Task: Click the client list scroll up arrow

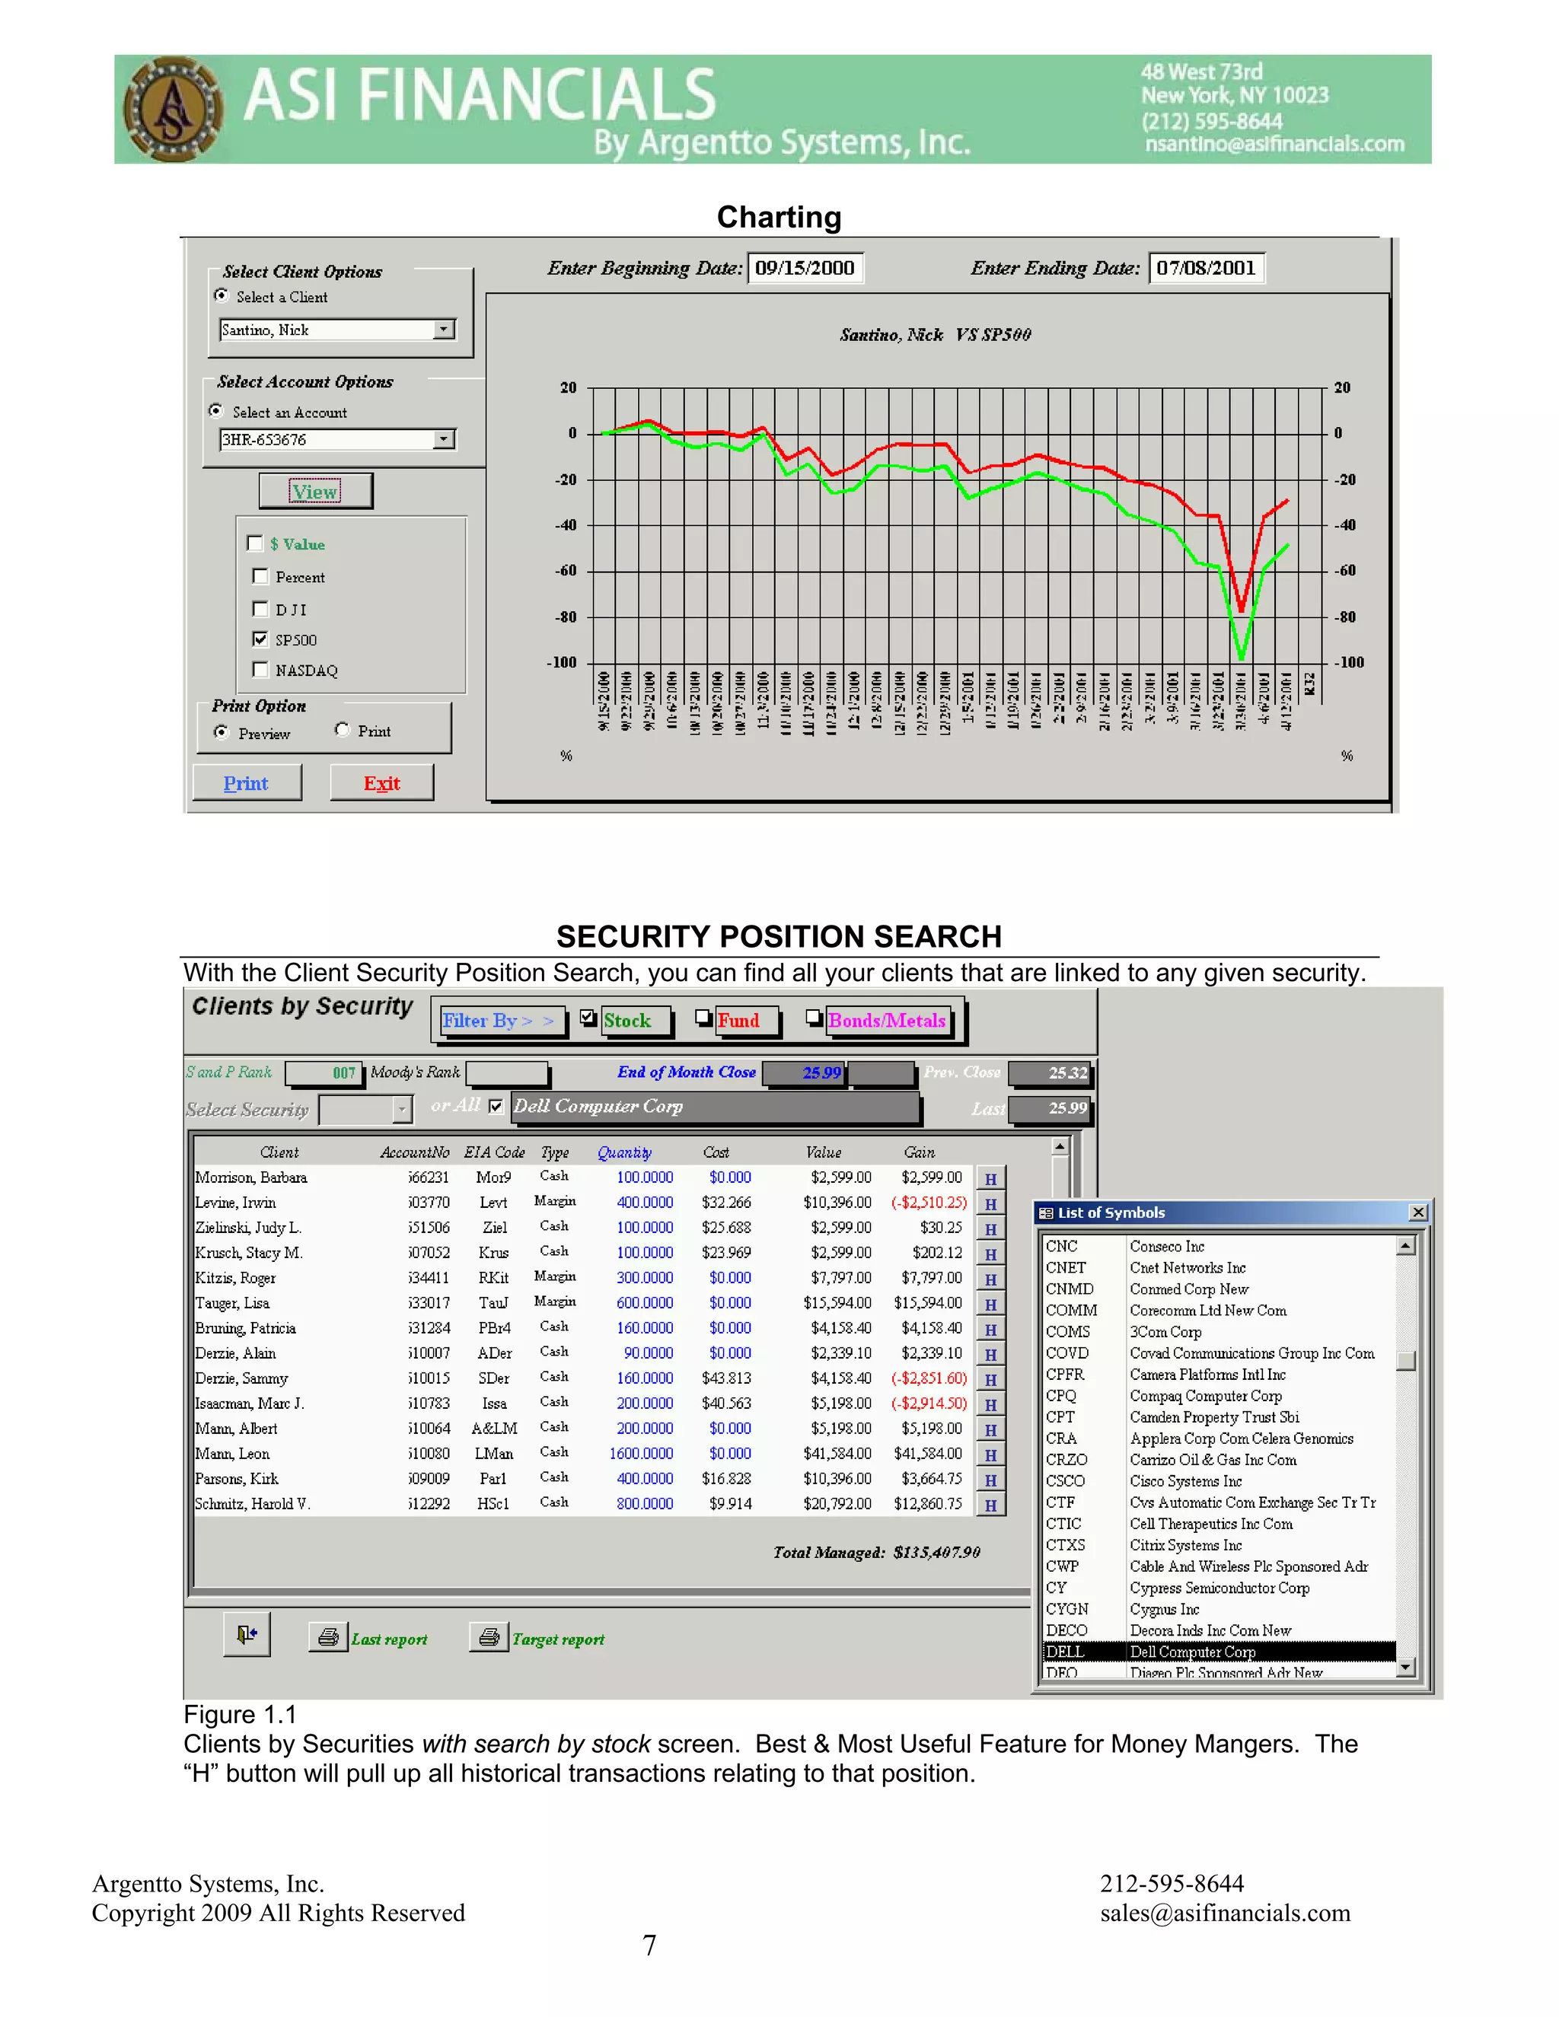Action: tap(1060, 1146)
